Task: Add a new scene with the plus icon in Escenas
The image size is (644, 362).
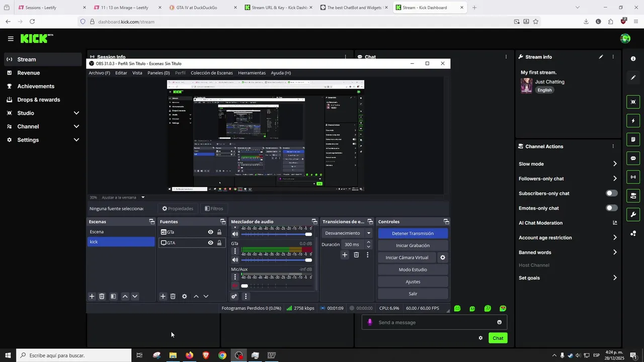Action: [92, 297]
